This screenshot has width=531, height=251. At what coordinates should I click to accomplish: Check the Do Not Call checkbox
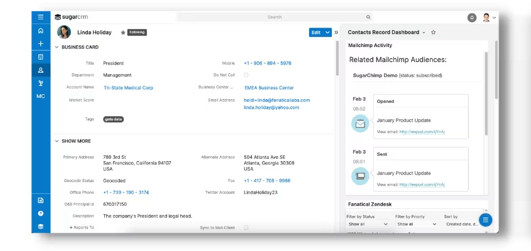click(246, 75)
